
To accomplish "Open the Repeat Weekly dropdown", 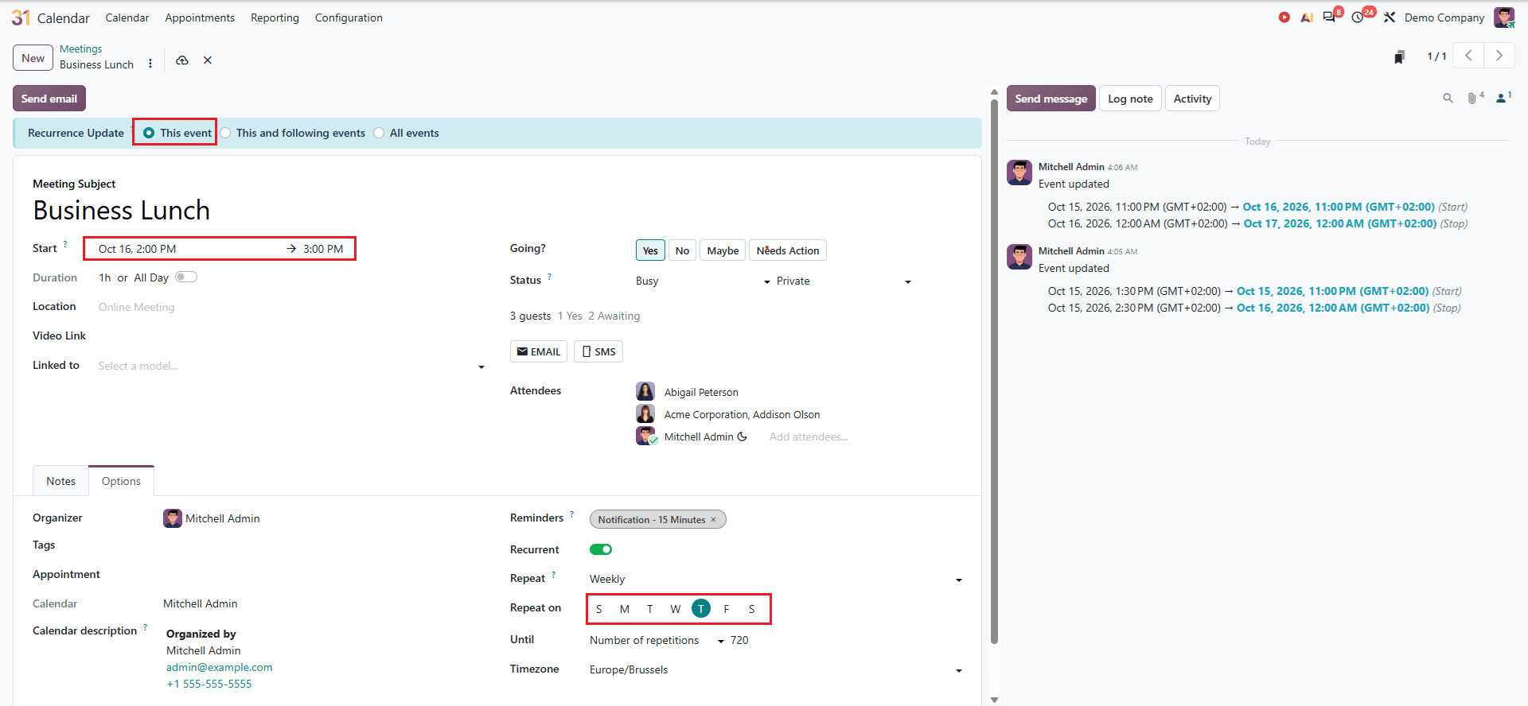I will pos(776,580).
